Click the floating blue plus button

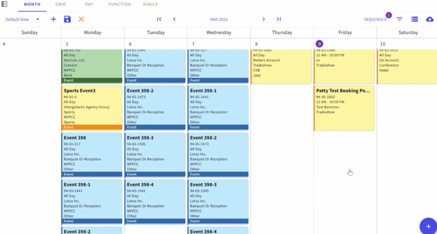(x=428, y=226)
